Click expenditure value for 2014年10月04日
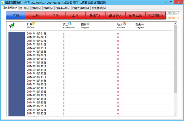Screen dimensions: 184x121 point(64,45)
